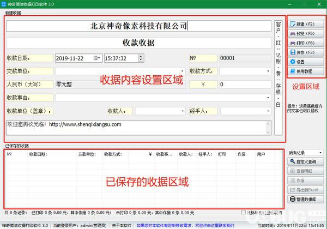Click the ¥ yellow label field
Viewport: 327px width, 229px height.
(203, 85)
